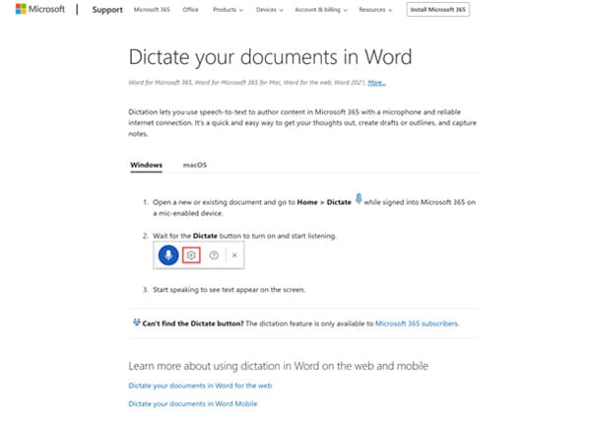Screen dimensions: 591x428
Task: Open Dictate your documents in Word for the web
Action: click(x=200, y=386)
